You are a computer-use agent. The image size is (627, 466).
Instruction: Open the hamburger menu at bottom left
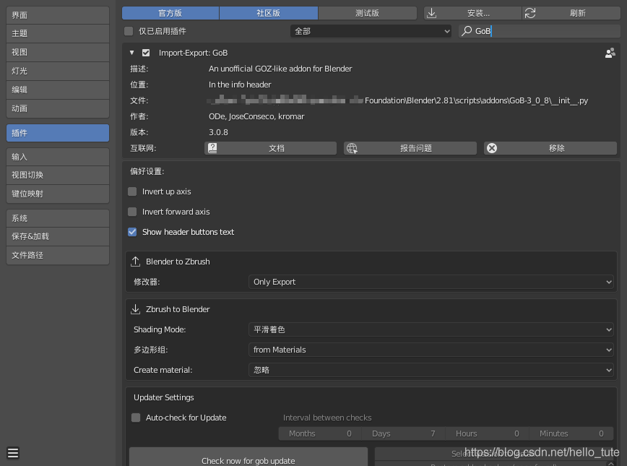(x=13, y=452)
